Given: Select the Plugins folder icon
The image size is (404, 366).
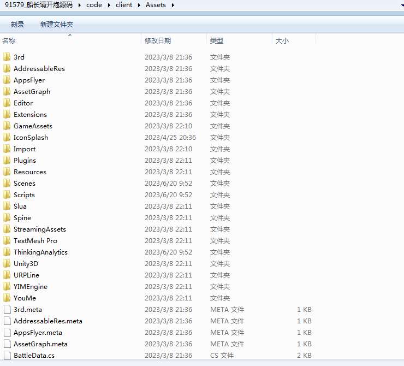Looking at the screenshot, I should click(x=7, y=161).
